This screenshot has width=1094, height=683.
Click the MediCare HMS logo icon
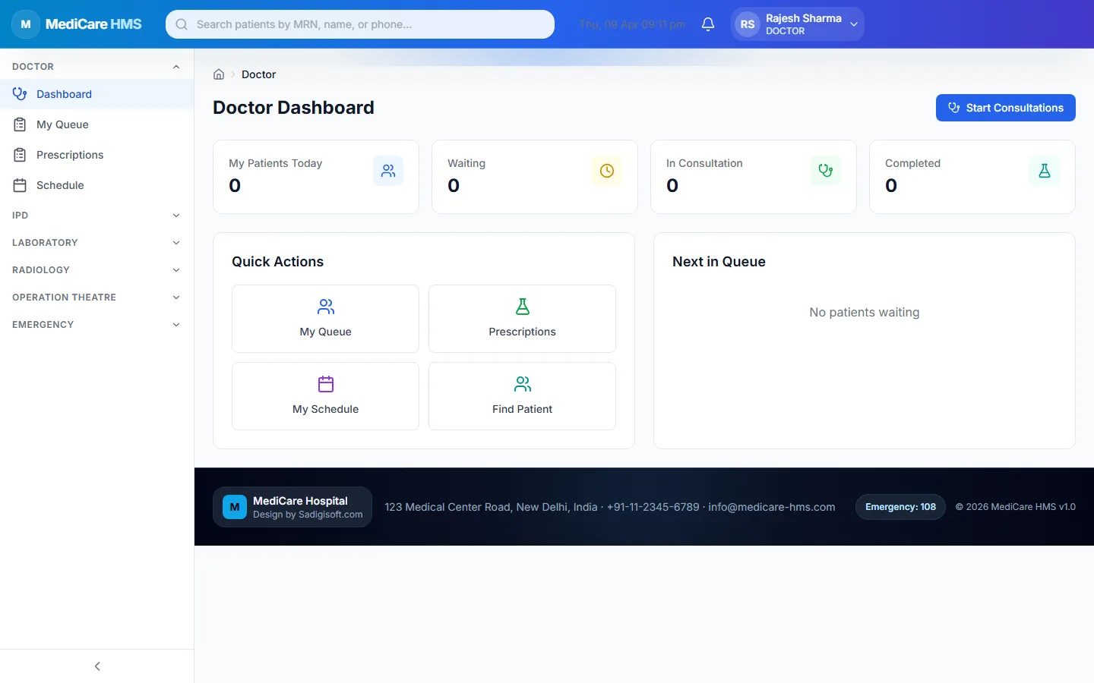tap(26, 24)
